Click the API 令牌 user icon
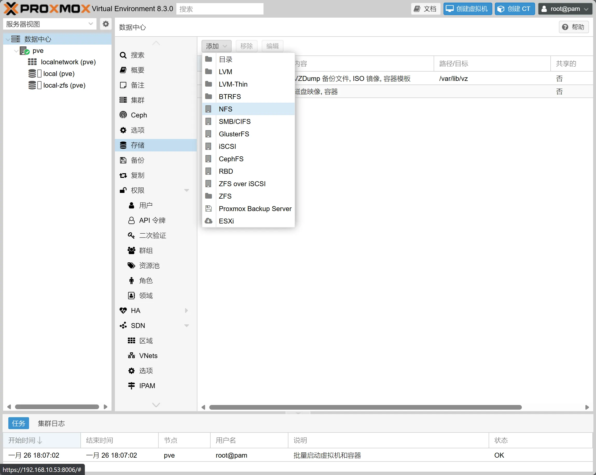This screenshot has height=475, width=596. point(131,220)
